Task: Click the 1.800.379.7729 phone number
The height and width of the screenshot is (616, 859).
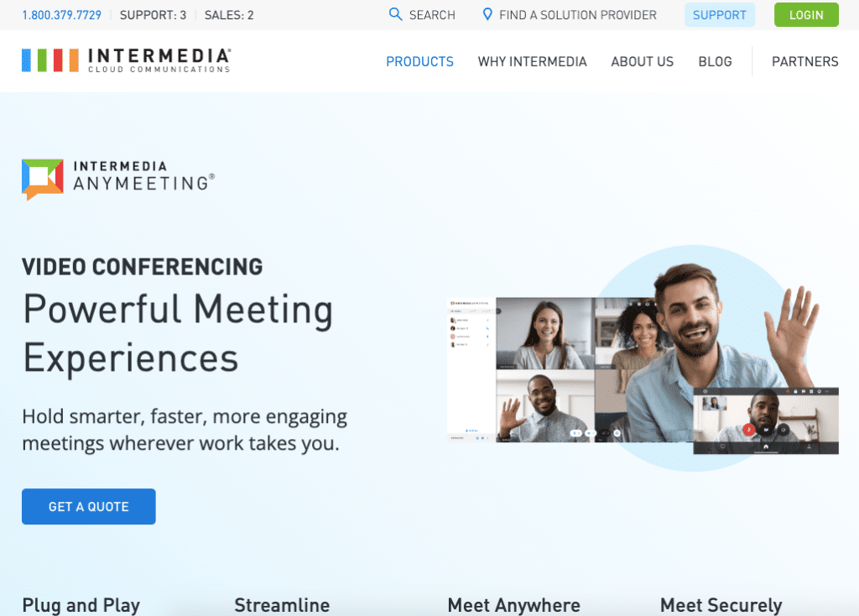Action: click(61, 15)
